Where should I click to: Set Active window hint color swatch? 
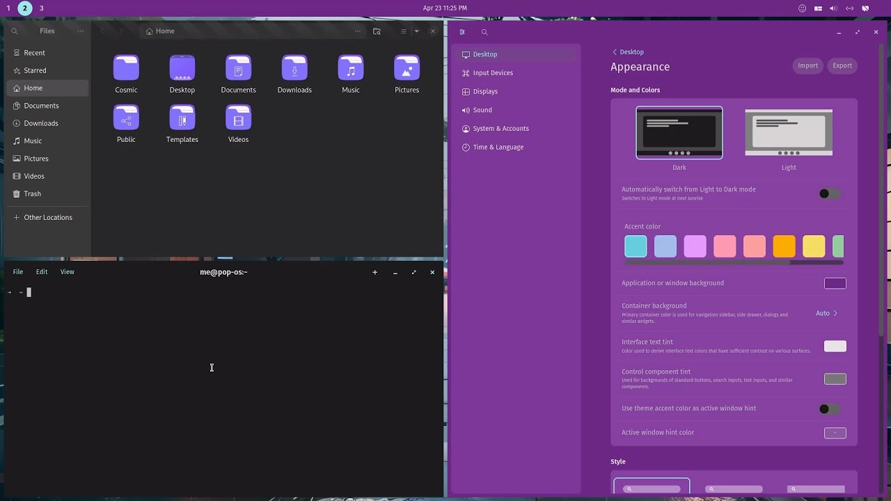[835, 433]
